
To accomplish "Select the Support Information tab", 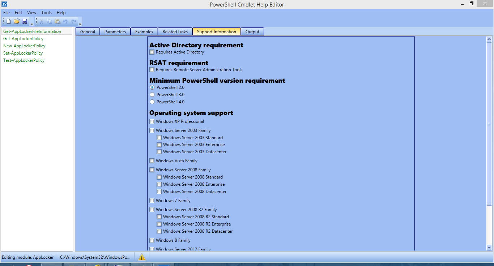I will click(217, 31).
